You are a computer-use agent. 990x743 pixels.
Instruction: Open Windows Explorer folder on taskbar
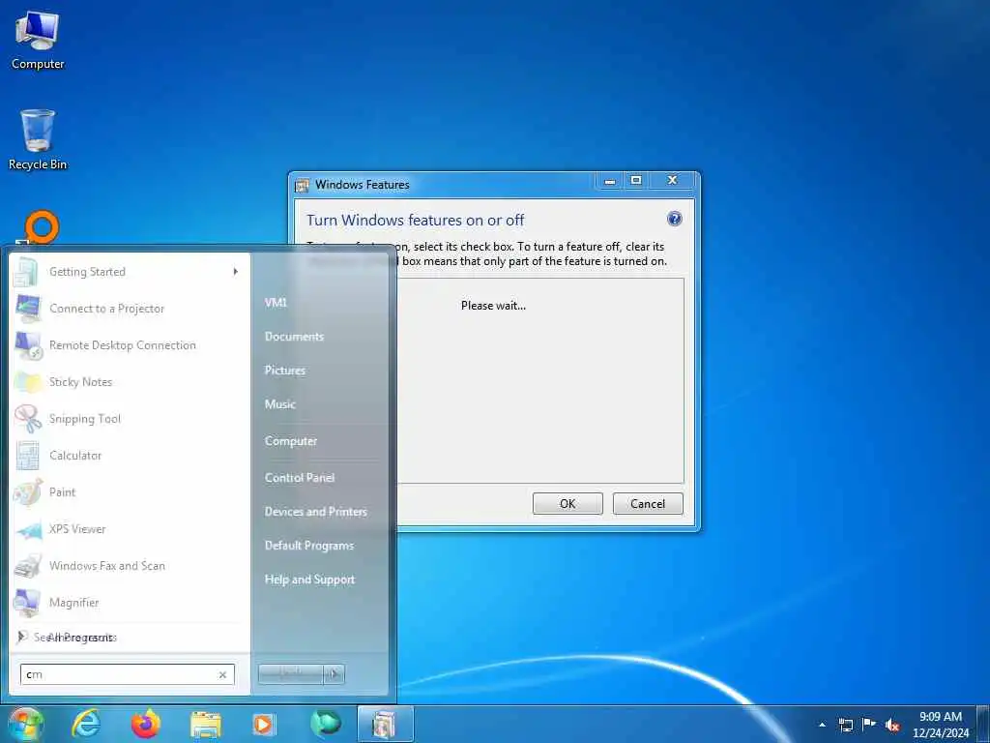205,725
